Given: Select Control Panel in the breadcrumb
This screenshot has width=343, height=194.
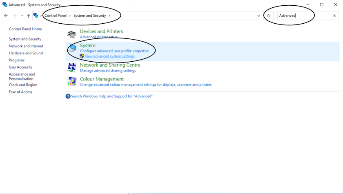Looking at the screenshot, I should point(56,16).
